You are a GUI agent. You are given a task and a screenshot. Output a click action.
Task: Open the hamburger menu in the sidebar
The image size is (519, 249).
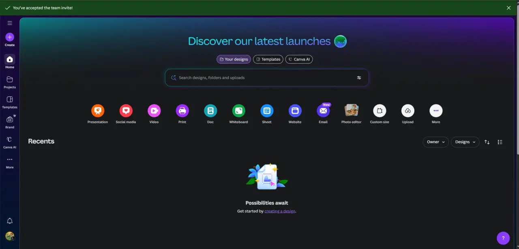(x=10, y=23)
